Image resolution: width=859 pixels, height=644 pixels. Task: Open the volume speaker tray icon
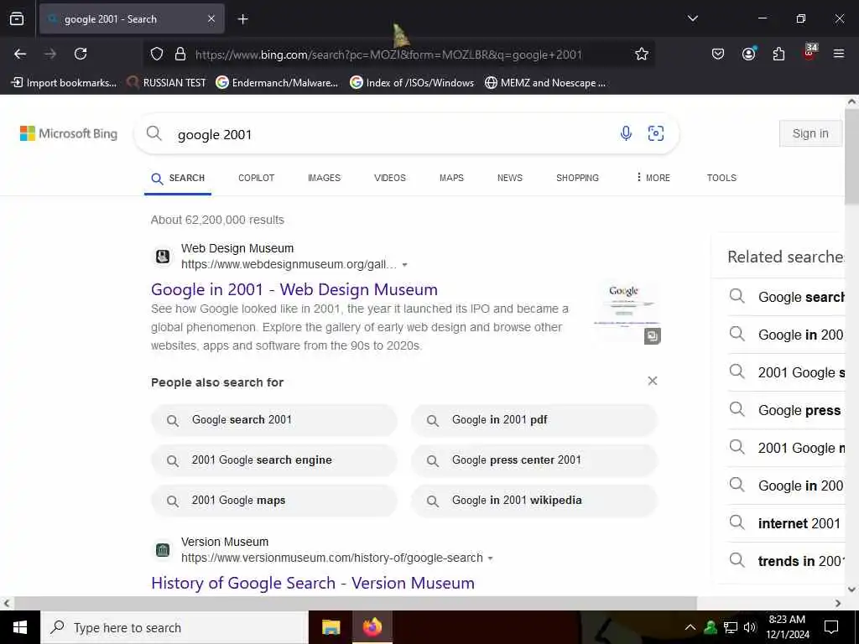750,627
